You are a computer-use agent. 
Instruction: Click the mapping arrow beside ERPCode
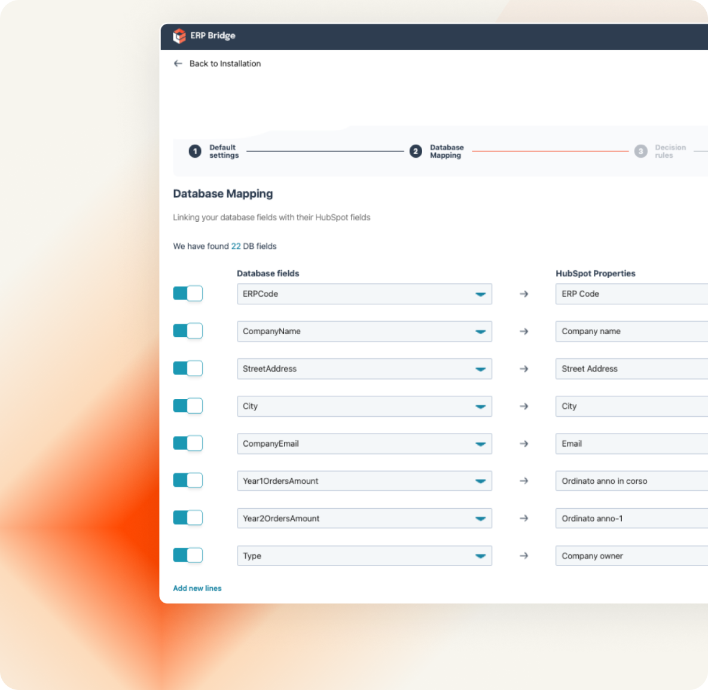tap(524, 294)
